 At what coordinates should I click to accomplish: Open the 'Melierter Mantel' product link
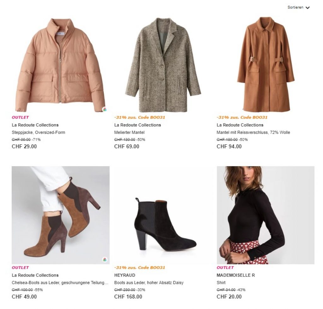pos(129,132)
